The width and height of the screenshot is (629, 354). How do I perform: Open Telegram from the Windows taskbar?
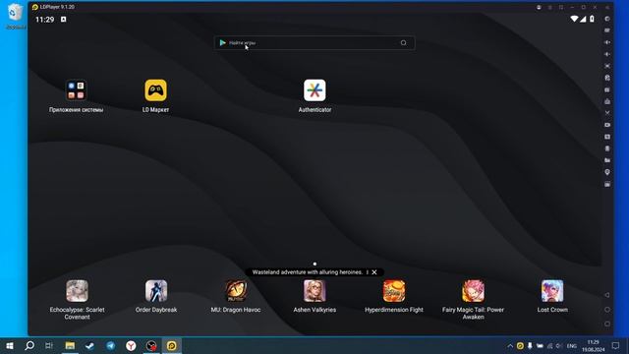pyautogui.click(x=111, y=345)
